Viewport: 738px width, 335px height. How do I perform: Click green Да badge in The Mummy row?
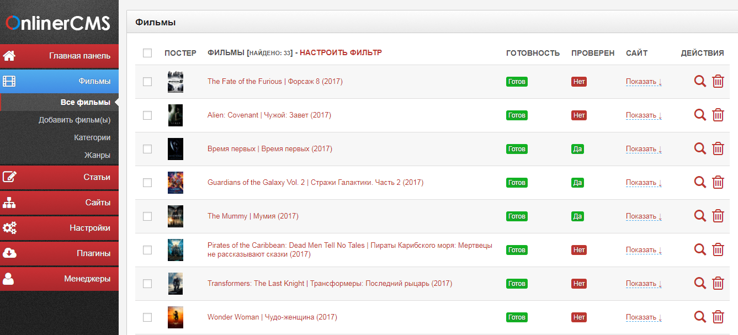(577, 216)
